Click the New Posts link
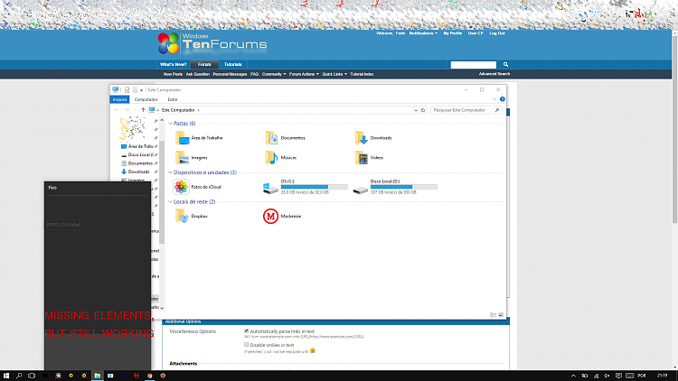Screen dimensions: 678x381 [173, 74]
